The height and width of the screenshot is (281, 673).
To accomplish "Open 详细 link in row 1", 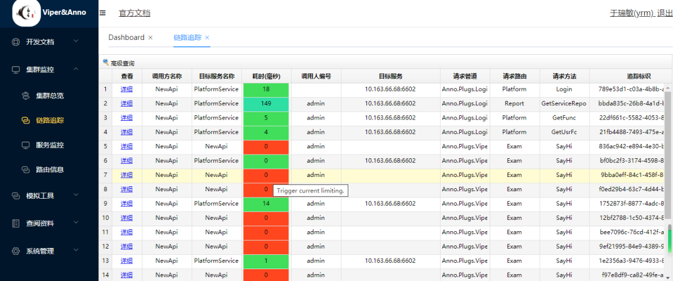I will (126, 89).
